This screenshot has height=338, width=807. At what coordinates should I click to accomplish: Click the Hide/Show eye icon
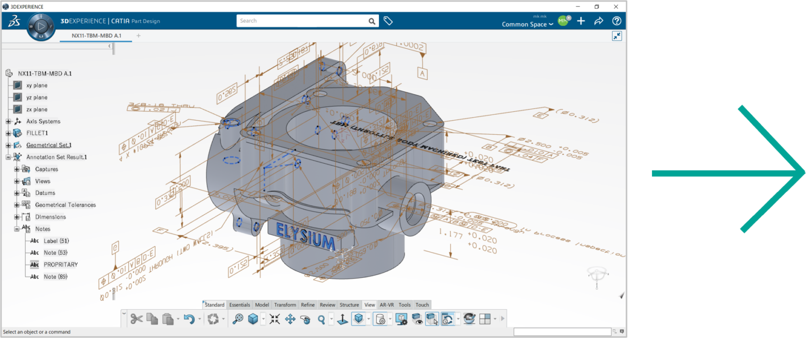pos(416,318)
